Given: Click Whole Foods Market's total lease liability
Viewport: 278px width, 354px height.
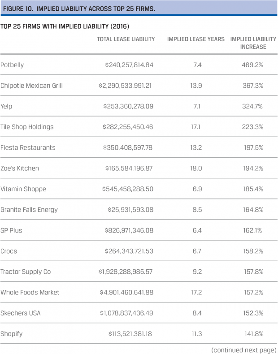Looking at the screenshot, I should (x=126, y=292).
